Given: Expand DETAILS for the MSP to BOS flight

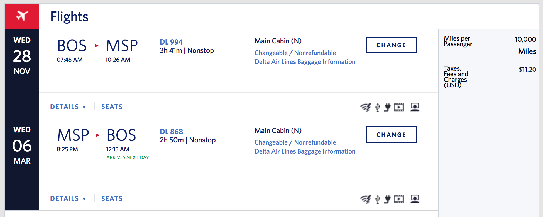Looking at the screenshot, I should (68, 199).
